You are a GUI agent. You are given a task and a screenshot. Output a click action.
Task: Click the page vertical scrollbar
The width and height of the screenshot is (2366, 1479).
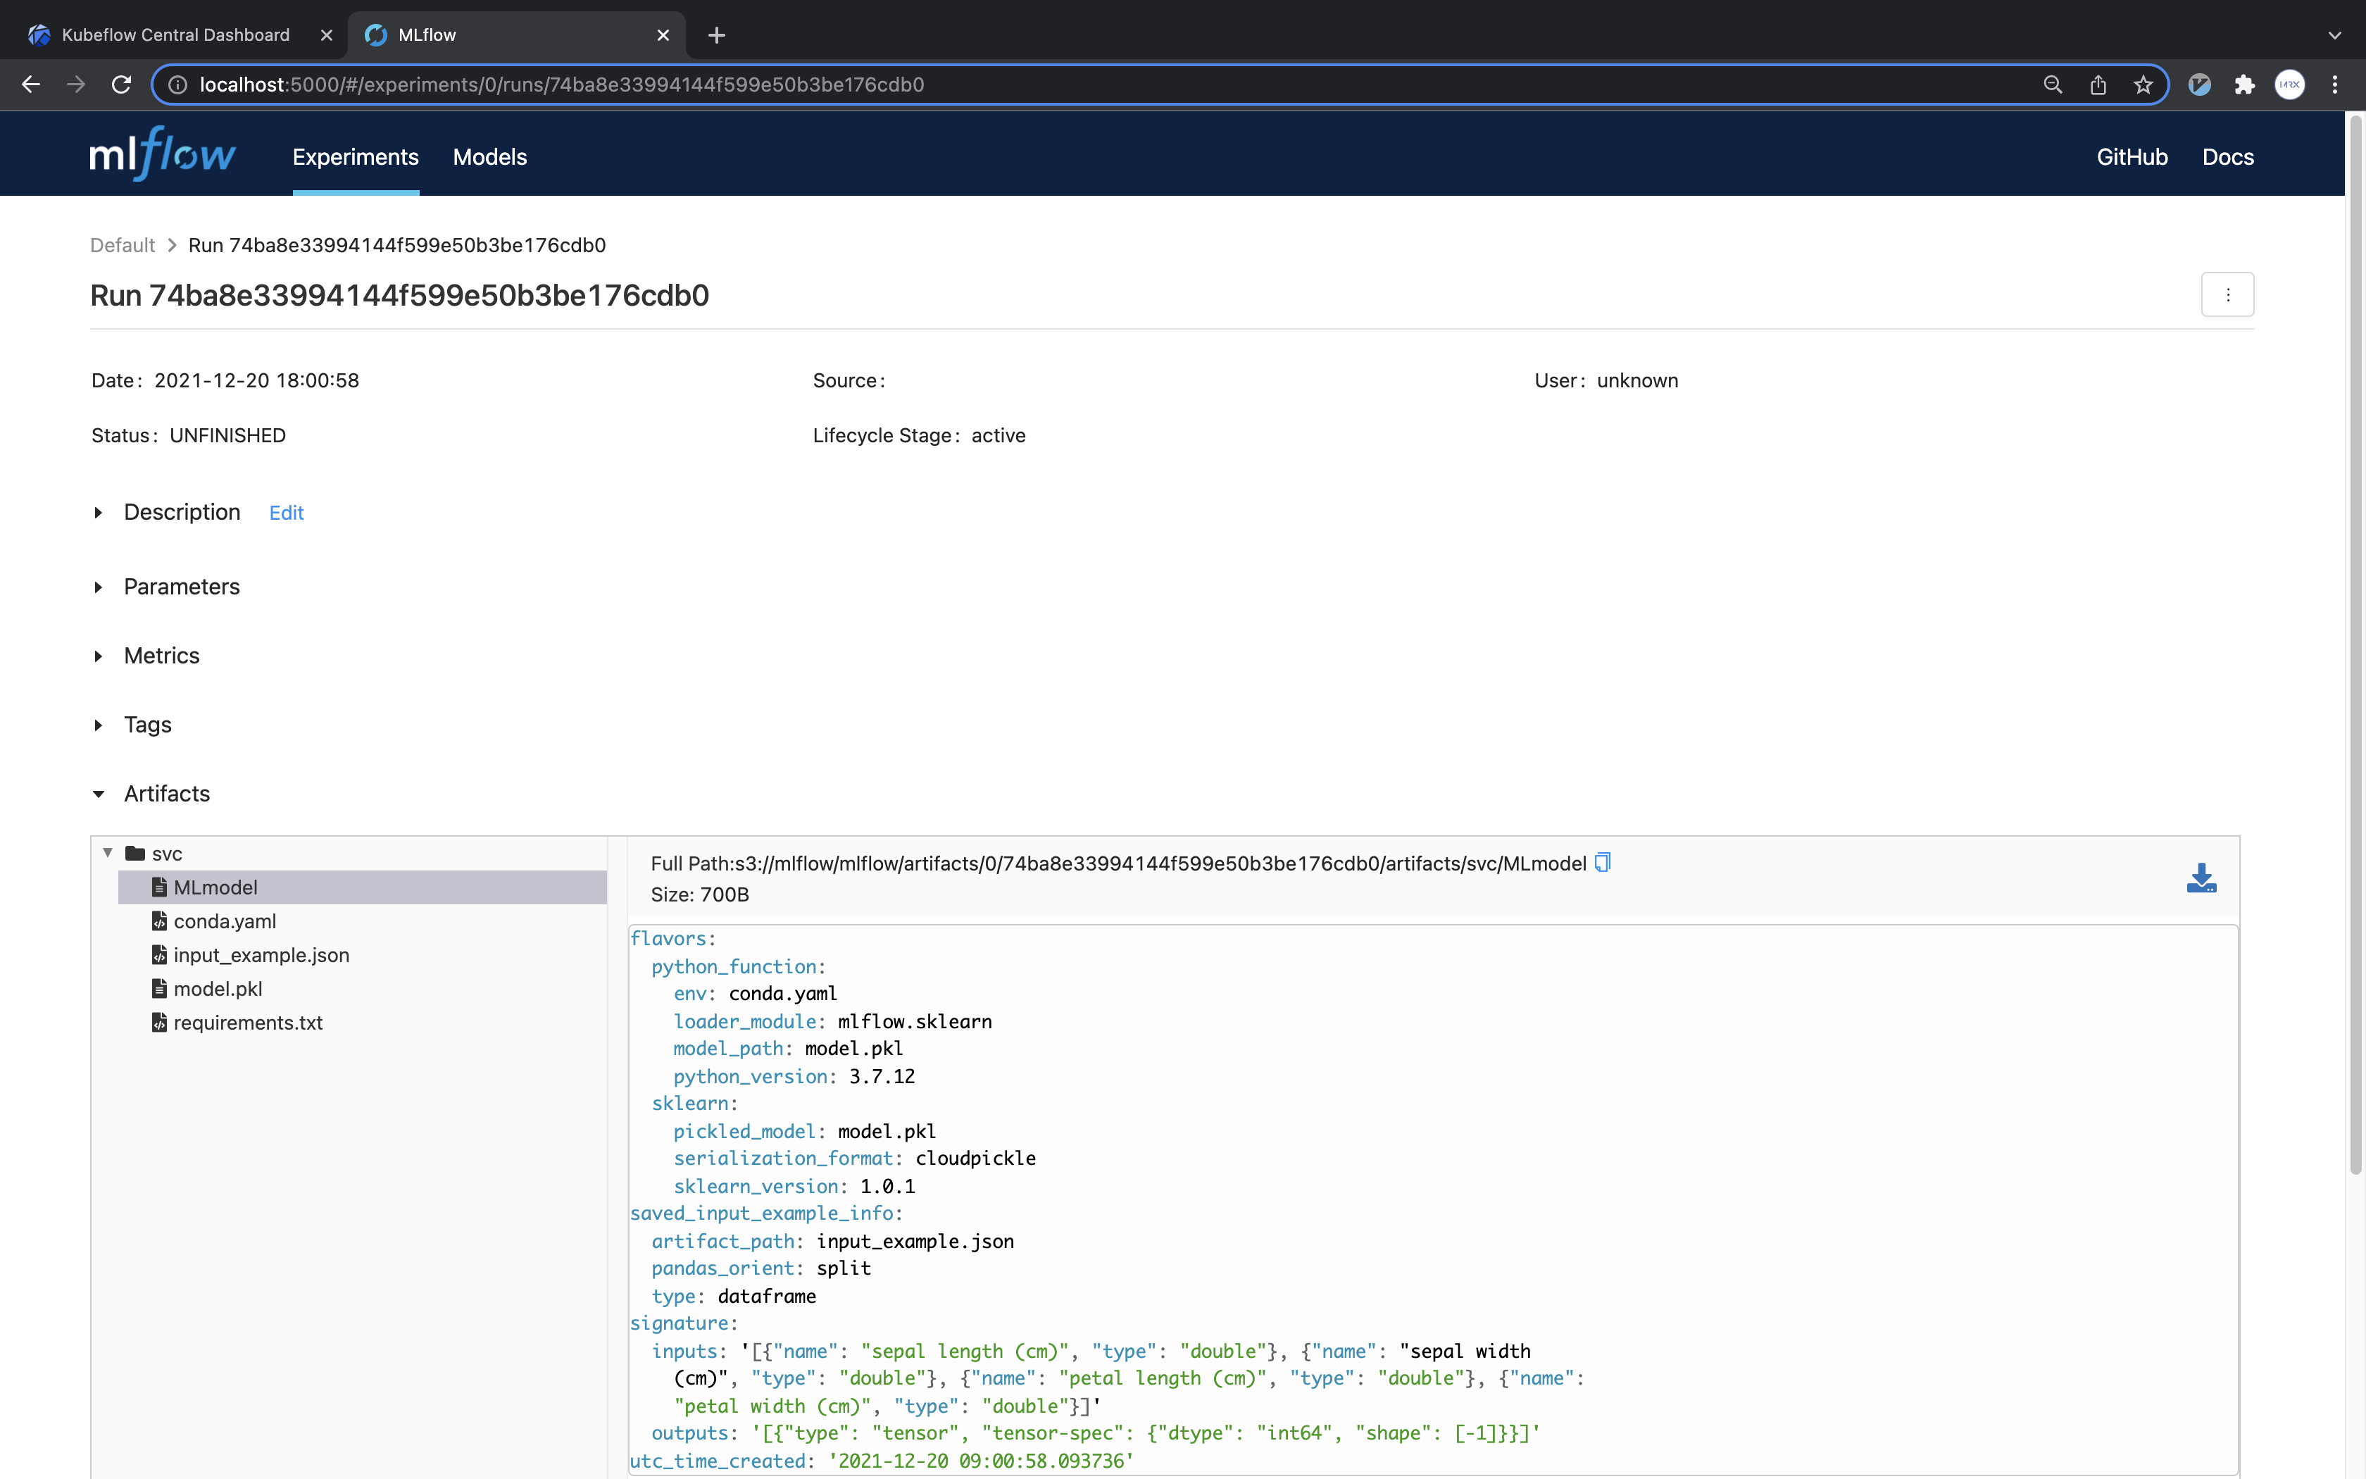tap(2355, 646)
